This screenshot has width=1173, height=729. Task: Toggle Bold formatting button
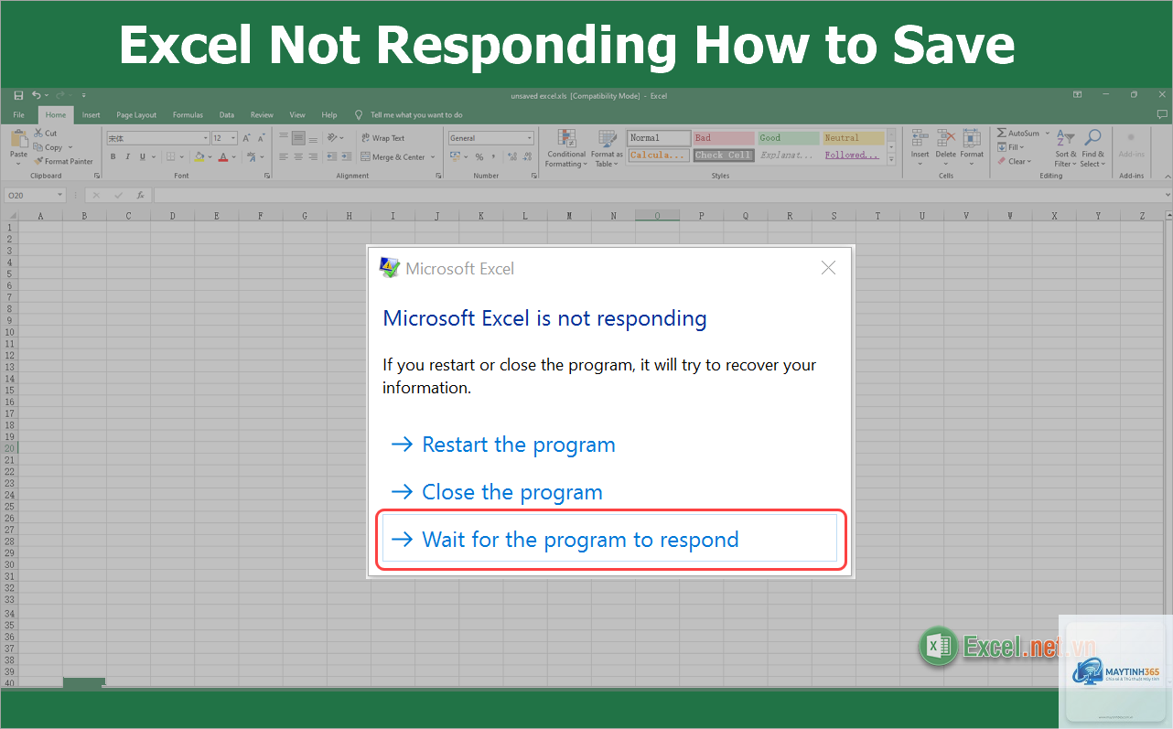pyautogui.click(x=113, y=156)
